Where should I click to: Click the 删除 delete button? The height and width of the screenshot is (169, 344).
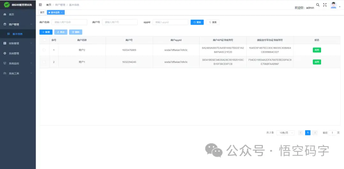tap(76, 32)
